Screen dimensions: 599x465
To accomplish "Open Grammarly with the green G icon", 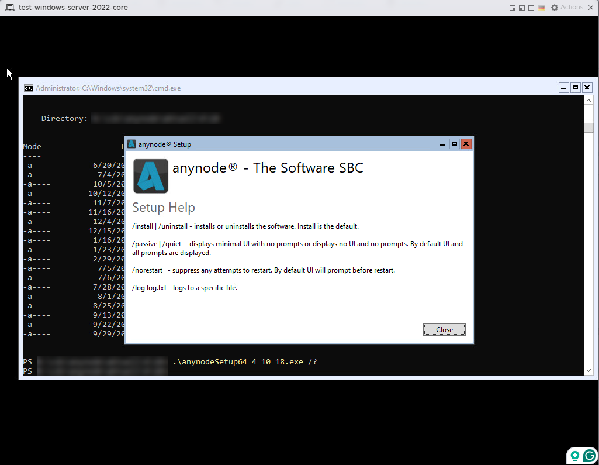I will click(x=589, y=455).
